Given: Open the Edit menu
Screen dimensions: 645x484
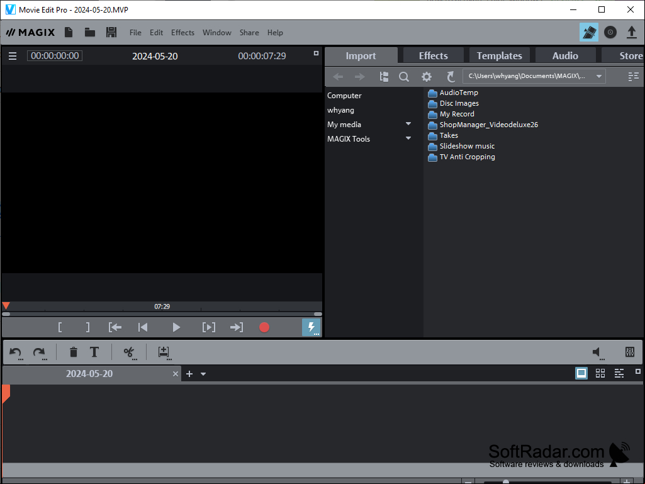Looking at the screenshot, I should point(156,33).
